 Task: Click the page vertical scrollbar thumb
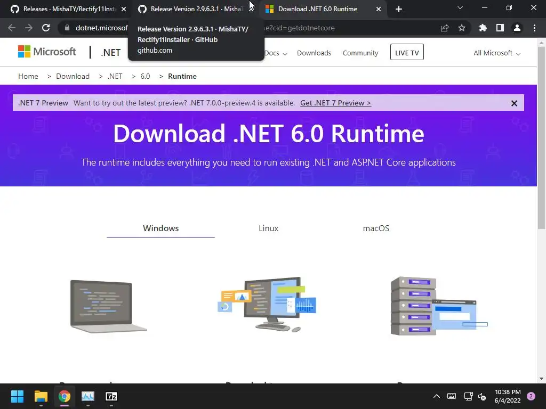tap(541, 137)
